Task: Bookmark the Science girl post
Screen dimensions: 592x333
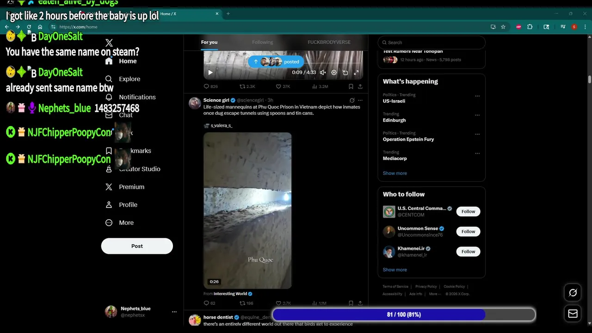Action: pos(351,303)
